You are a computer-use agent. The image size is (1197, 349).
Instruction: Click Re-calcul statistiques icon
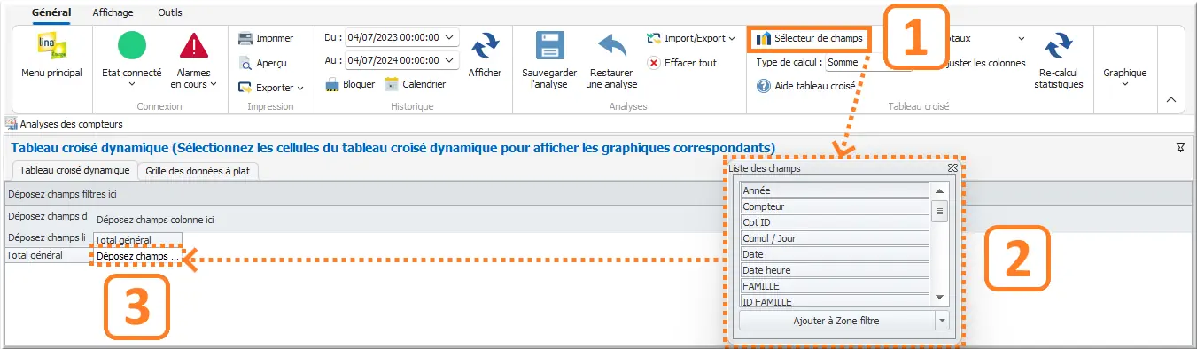pyautogui.click(x=1058, y=45)
